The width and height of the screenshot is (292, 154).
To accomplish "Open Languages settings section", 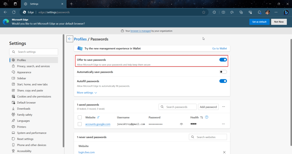I will click(34, 120).
